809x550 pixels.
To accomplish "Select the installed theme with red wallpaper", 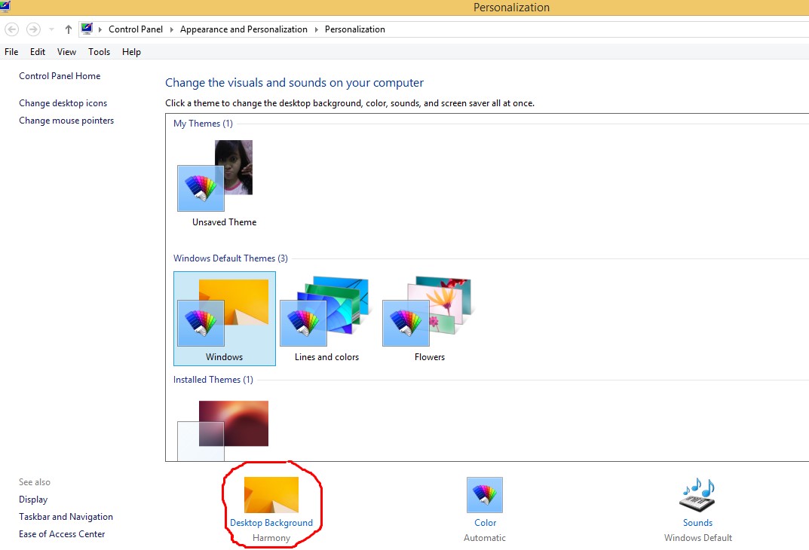I will click(223, 430).
